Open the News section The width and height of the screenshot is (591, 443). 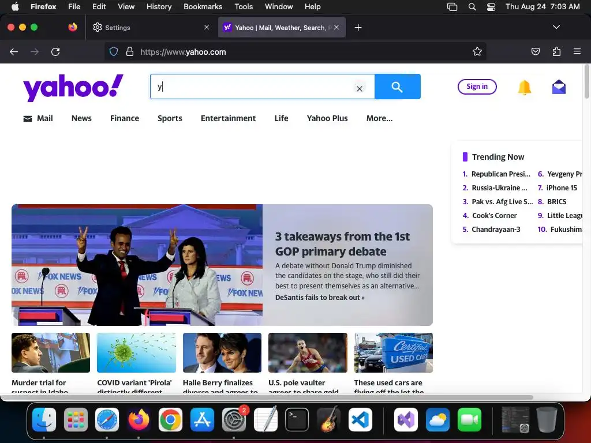pyautogui.click(x=81, y=118)
